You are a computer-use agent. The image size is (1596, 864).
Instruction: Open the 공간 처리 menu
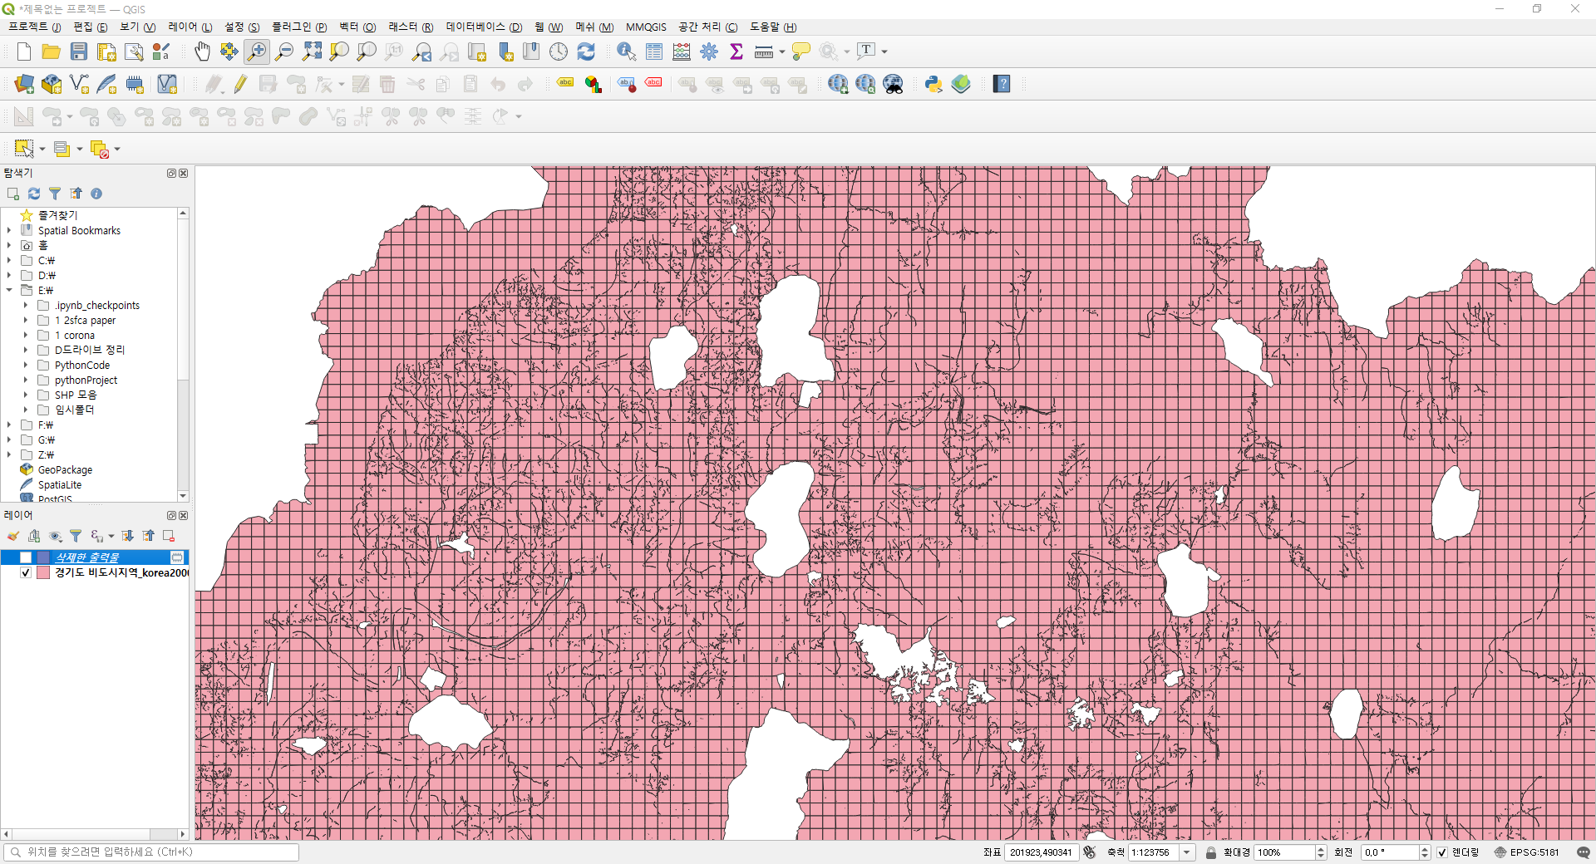pyautogui.click(x=707, y=27)
